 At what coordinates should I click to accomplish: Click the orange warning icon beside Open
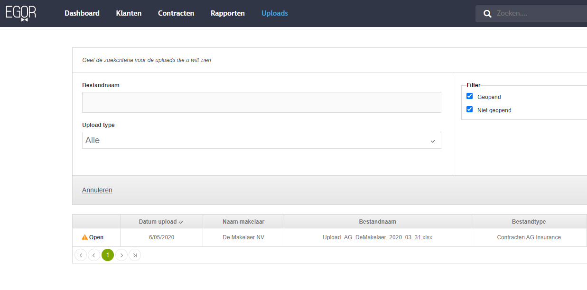[x=84, y=237]
